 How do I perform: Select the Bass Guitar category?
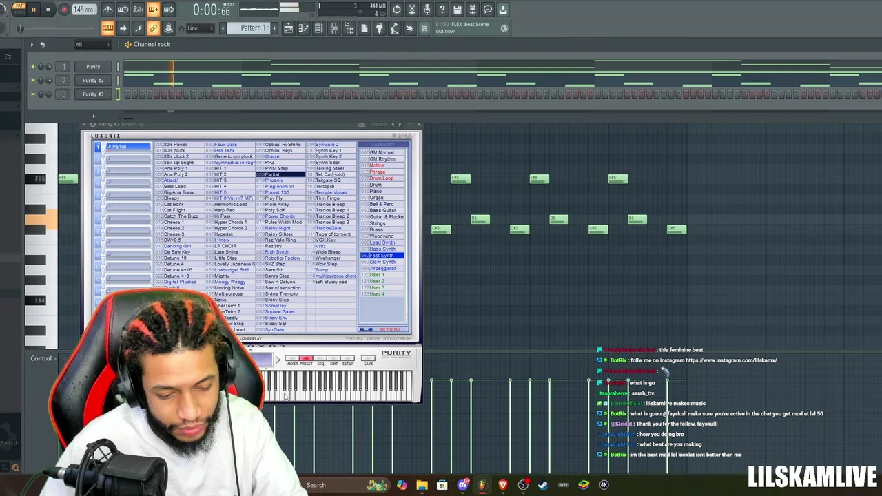pyautogui.click(x=382, y=210)
